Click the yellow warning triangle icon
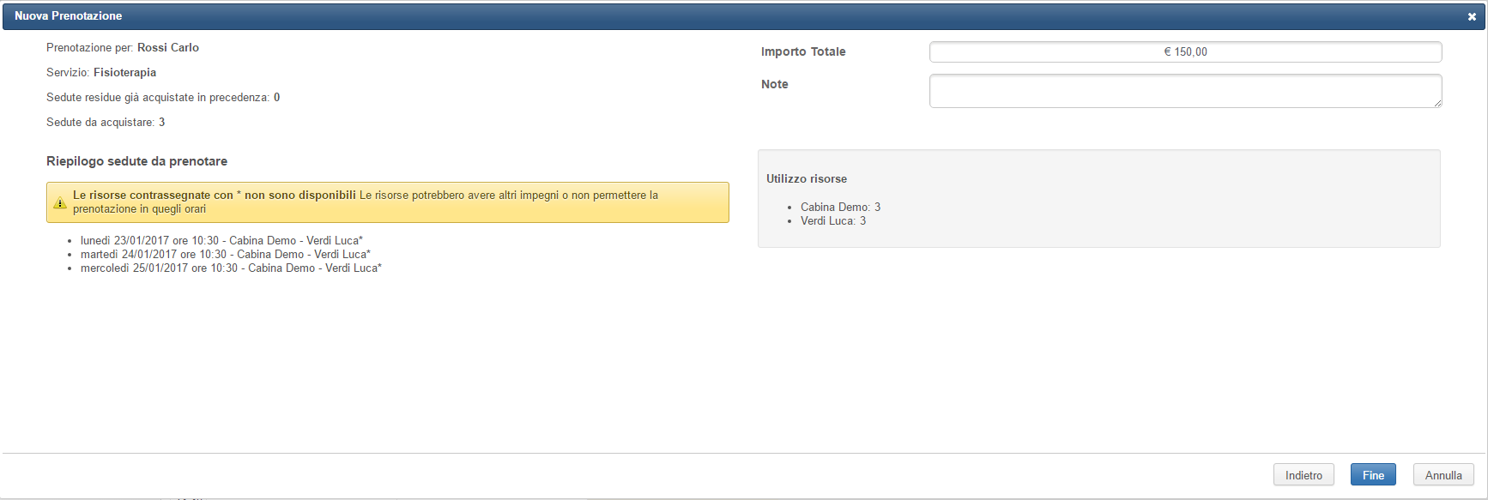This screenshot has width=1488, height=500. pyautogui.click(x=60, y=203)
